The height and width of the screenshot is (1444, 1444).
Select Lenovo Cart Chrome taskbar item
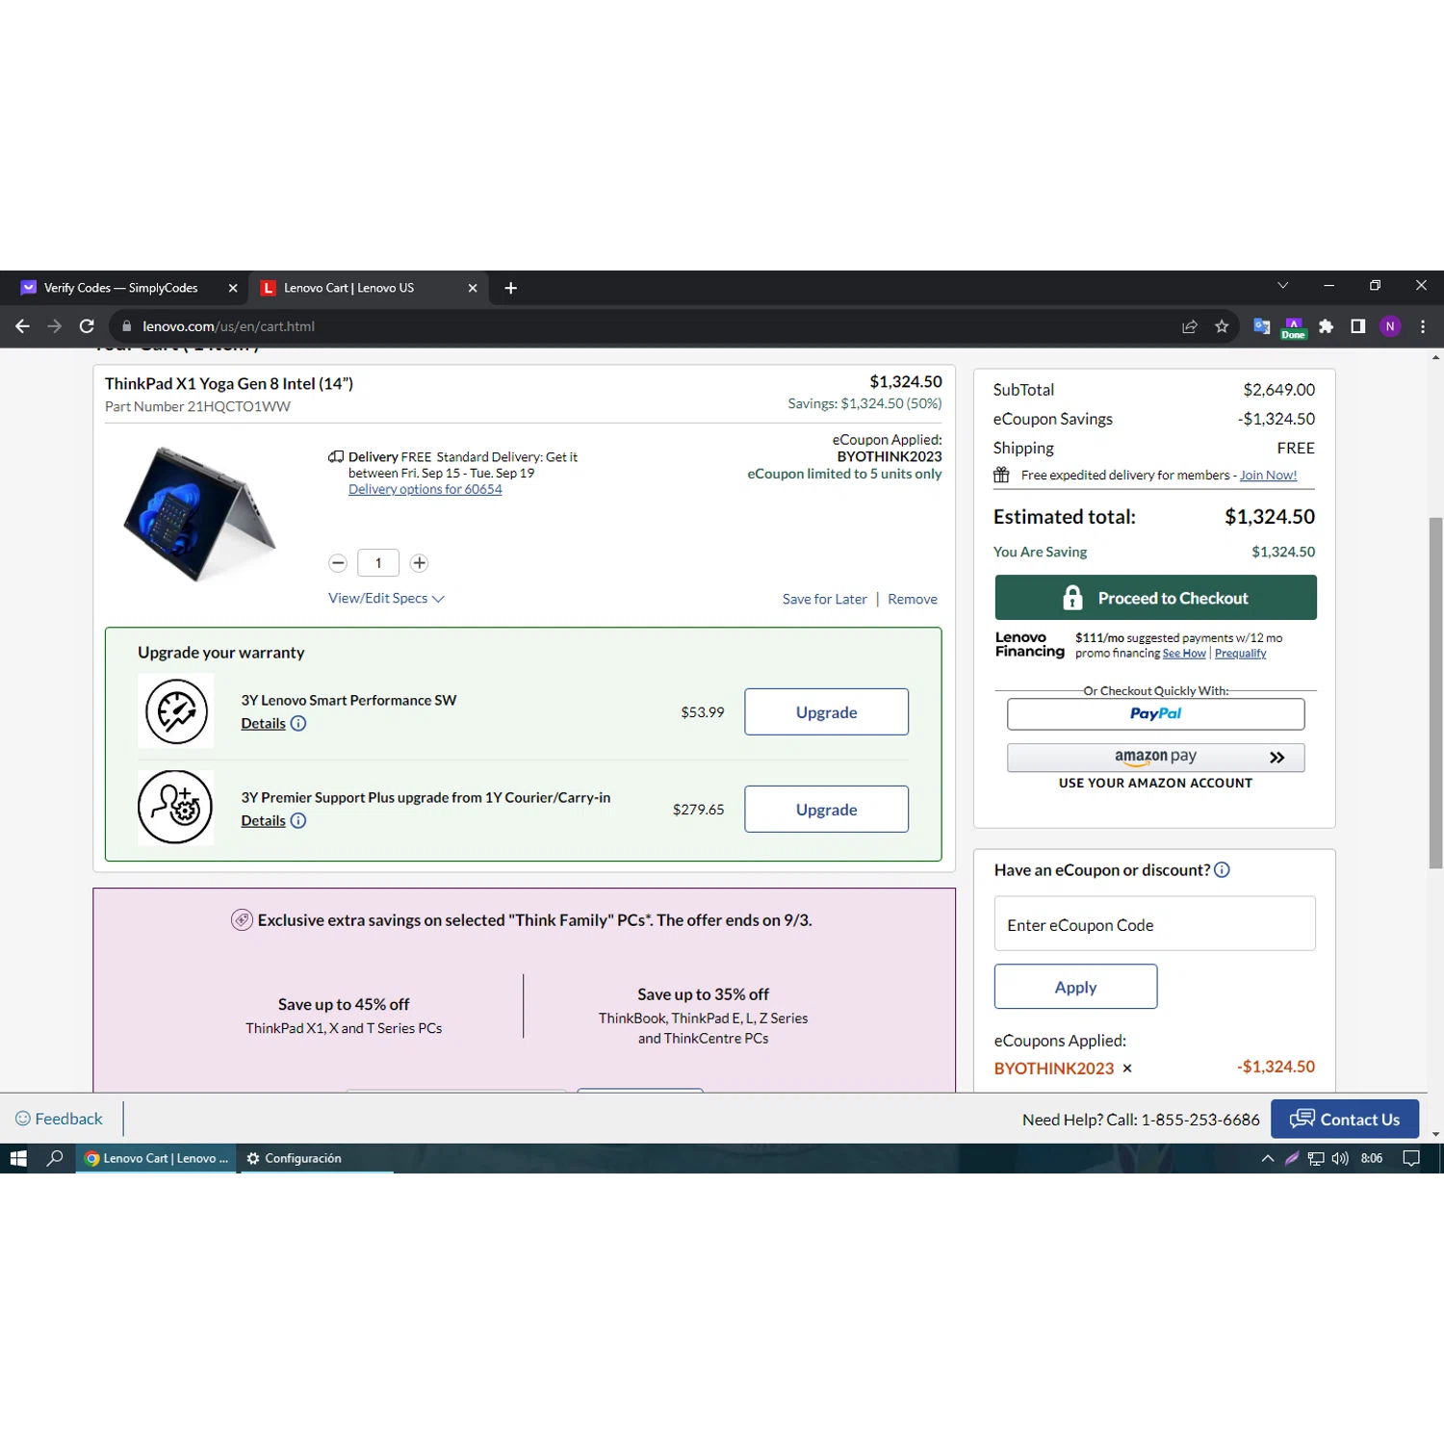point(157,1158)
